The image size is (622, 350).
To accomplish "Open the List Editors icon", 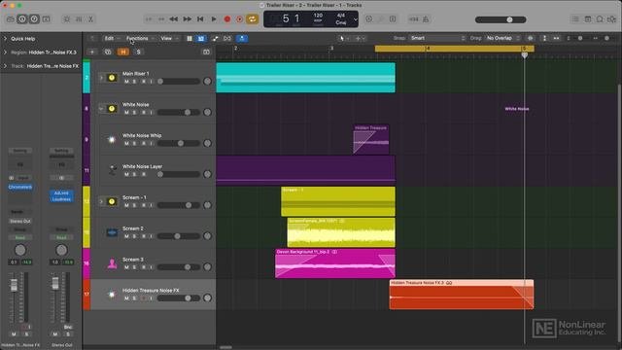I will coord(574,19).
